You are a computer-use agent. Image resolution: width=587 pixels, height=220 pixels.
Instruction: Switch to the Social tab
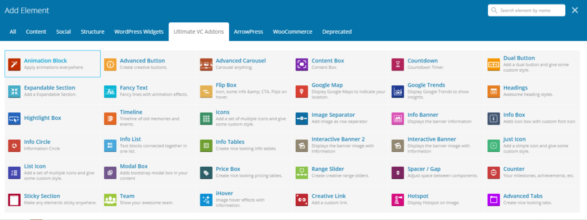click(x=63, y=32)
